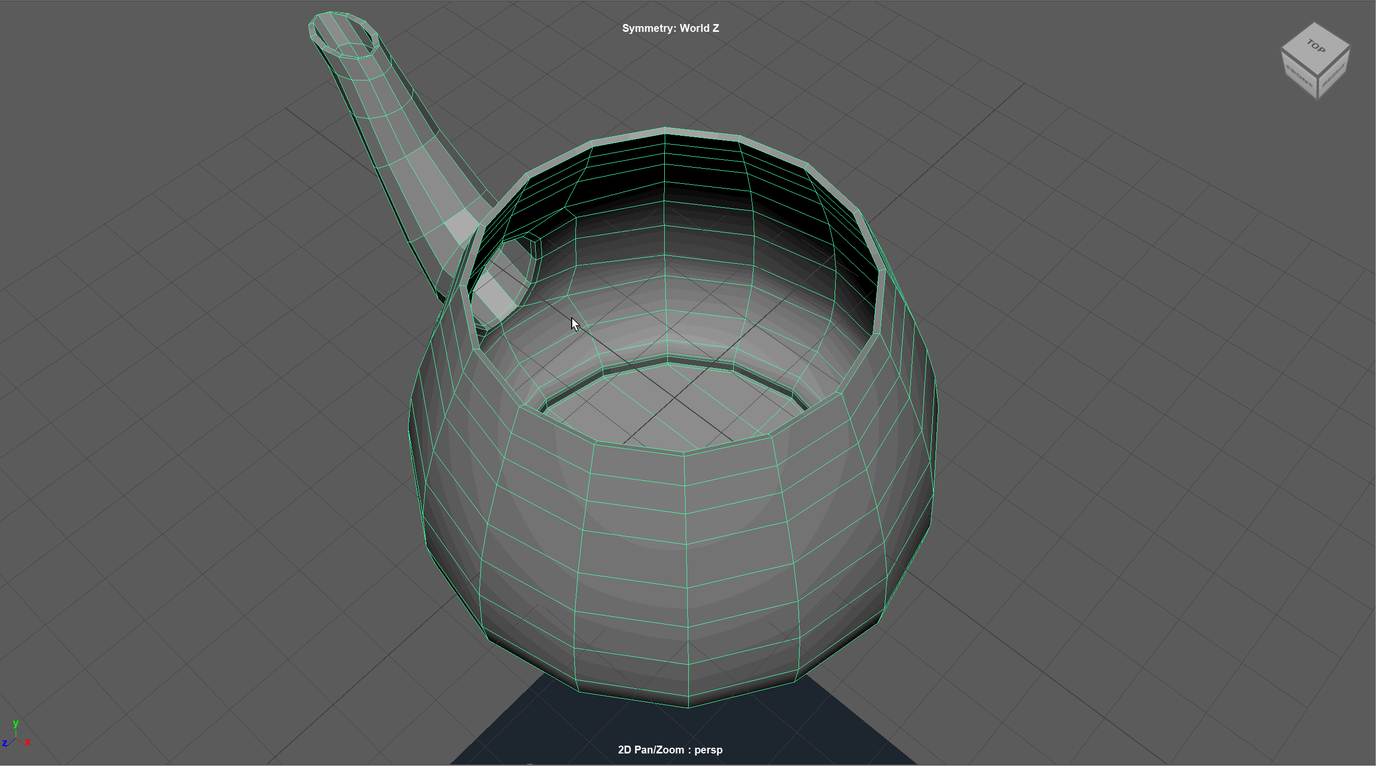Click the blue Z axis label

(4, 743)
